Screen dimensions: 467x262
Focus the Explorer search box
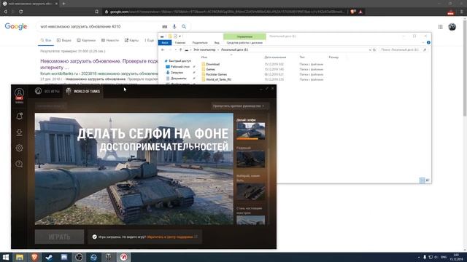point(404,49)
